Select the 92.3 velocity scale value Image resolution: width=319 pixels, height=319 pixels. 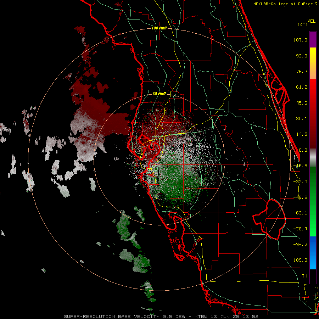coord(302,56)
